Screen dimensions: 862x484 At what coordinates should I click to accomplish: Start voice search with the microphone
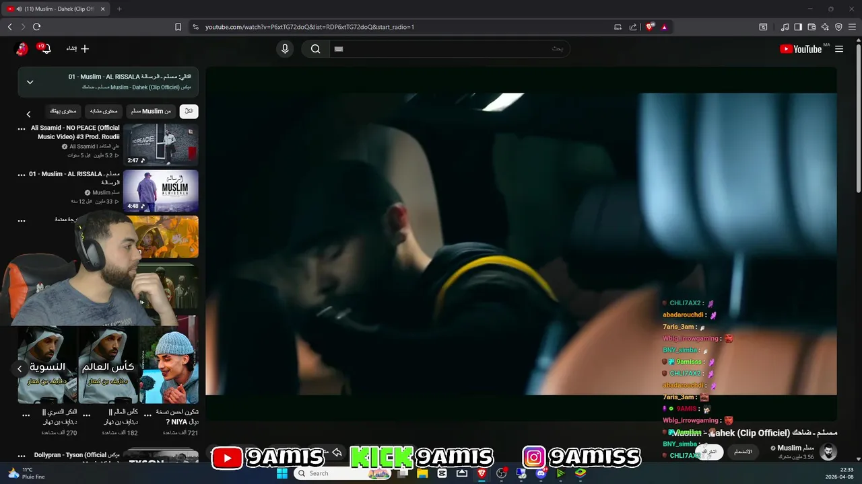[x=285, y=48]
